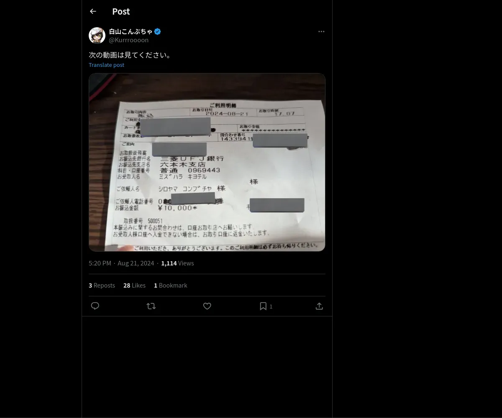View the 3 Reposts list
This screenshot has width=502, height=418.
tap(102, 285)
